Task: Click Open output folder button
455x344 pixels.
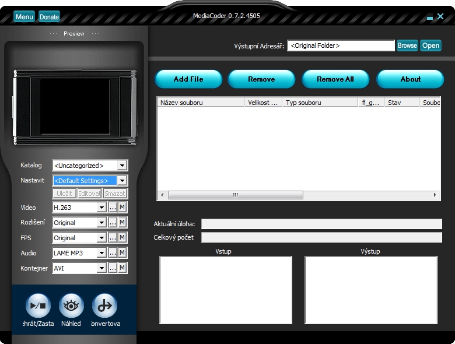Action: tap(430, 45)
